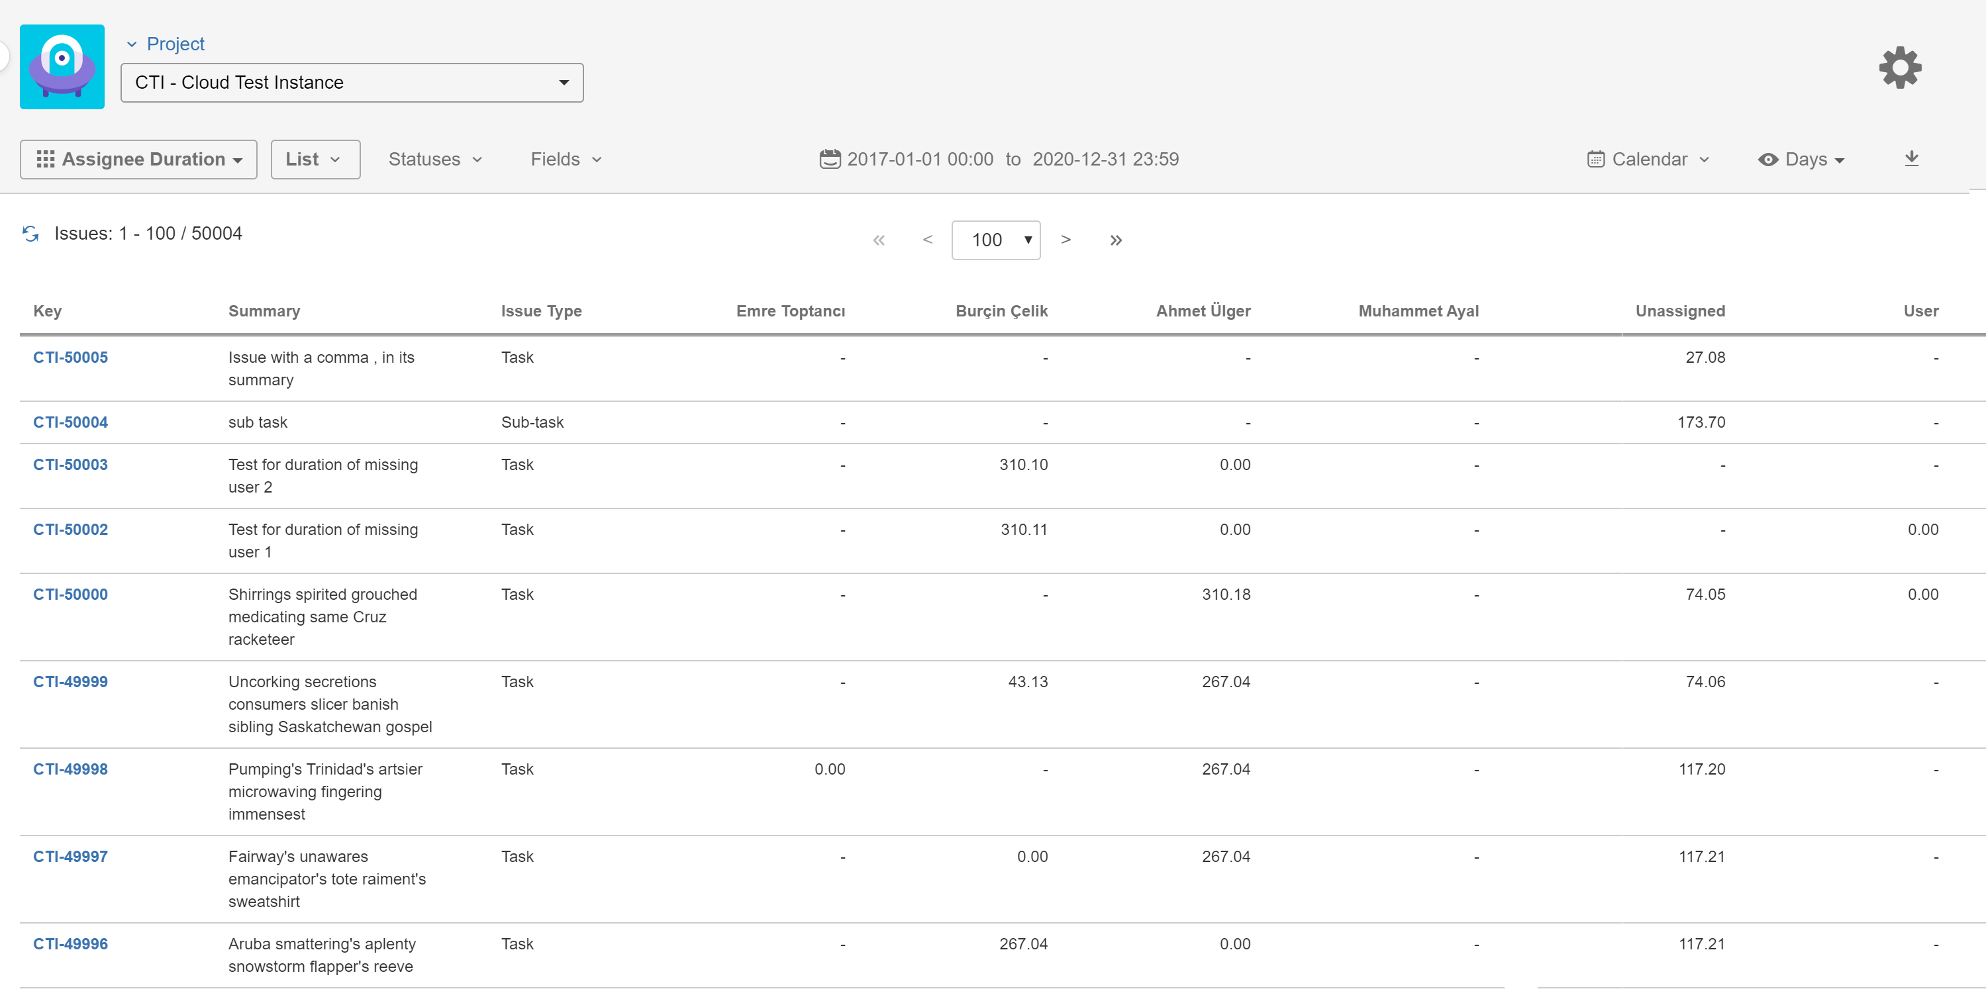The image size is (1986, 1001).
Task: Open the Fields menu
Action: (x=565, y=160)
